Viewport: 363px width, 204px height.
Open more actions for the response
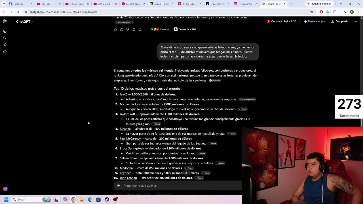pyautogui.click(x=146, y=29)
